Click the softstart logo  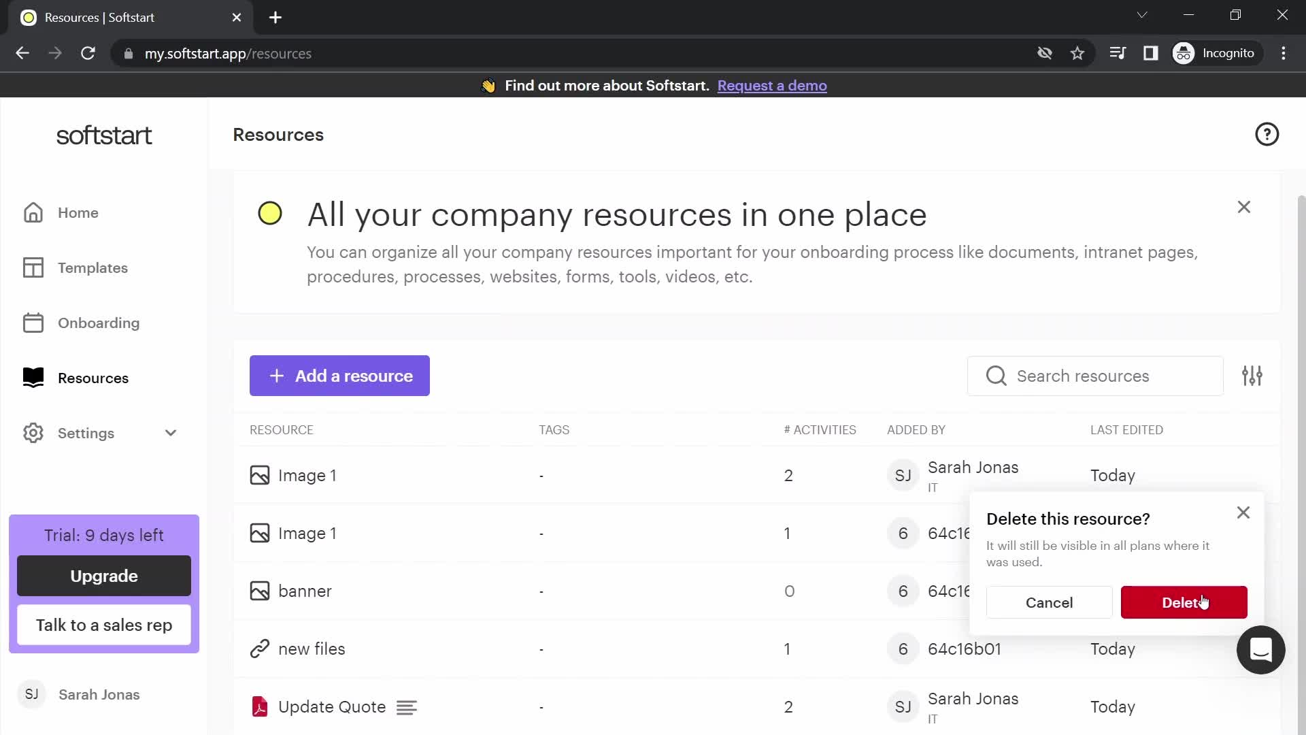[x=104, y=135]
